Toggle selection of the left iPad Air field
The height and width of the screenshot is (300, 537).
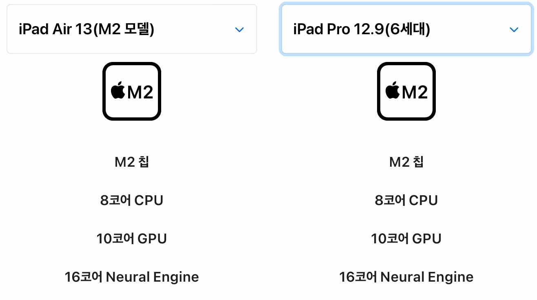131,29
